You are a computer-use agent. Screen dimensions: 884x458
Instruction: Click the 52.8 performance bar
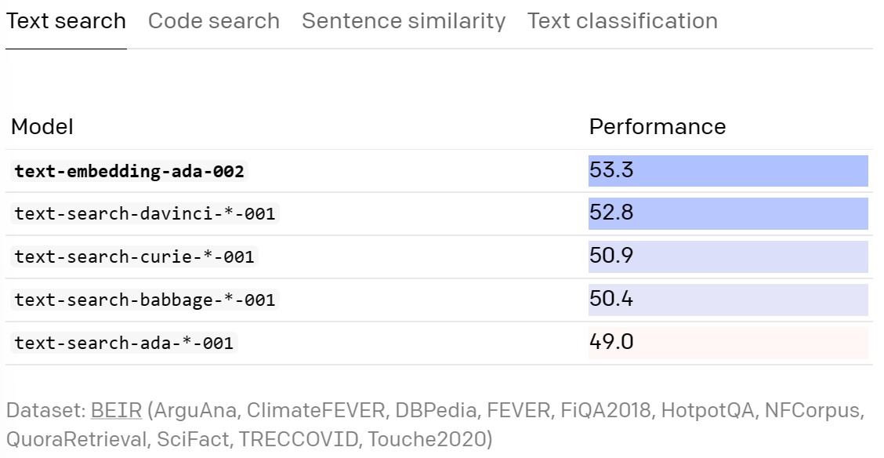[728, 214]
